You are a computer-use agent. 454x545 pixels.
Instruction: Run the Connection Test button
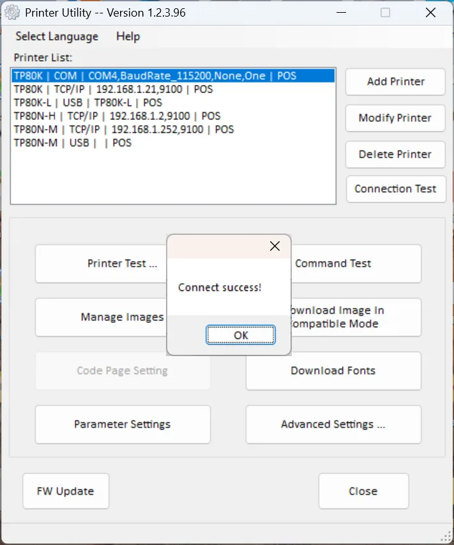(x=395, y=189)
